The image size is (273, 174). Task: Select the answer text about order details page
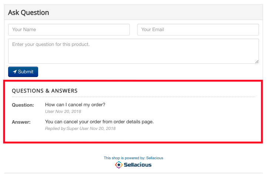coord(99,122)
